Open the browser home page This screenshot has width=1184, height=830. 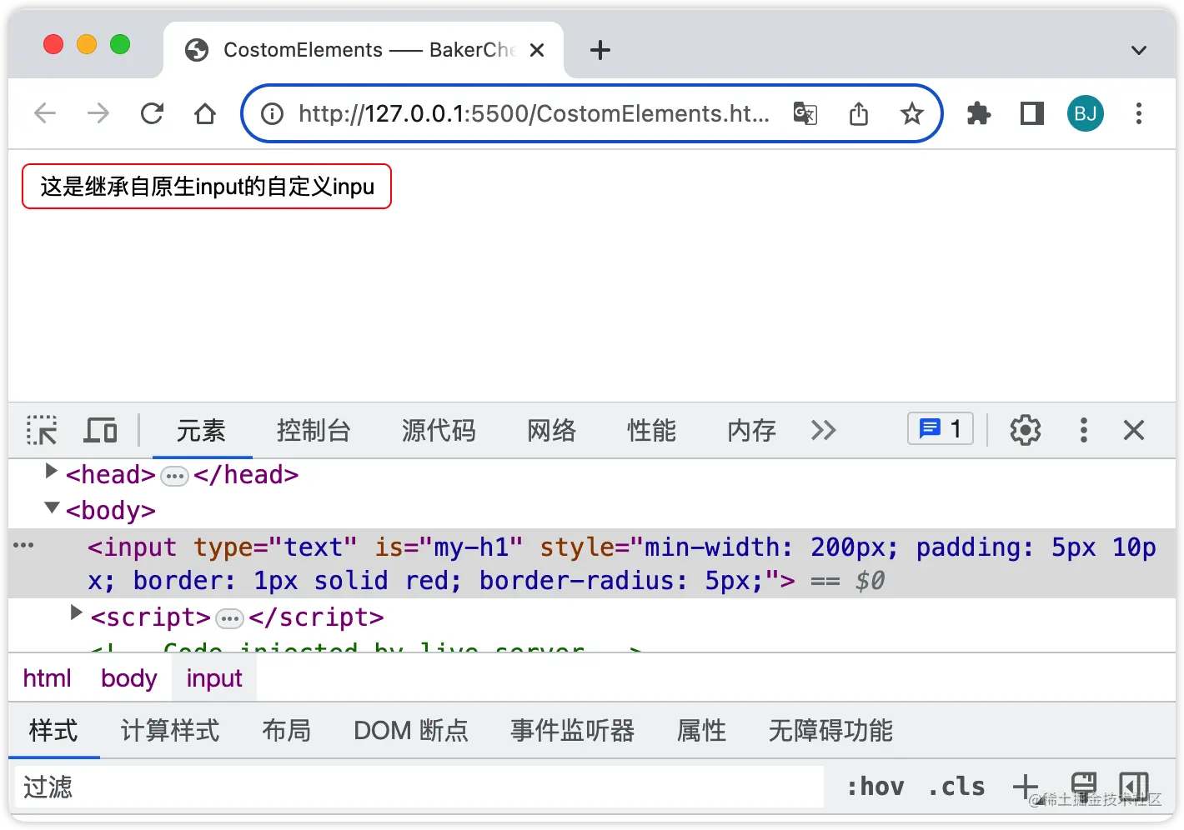coord(205,113)
